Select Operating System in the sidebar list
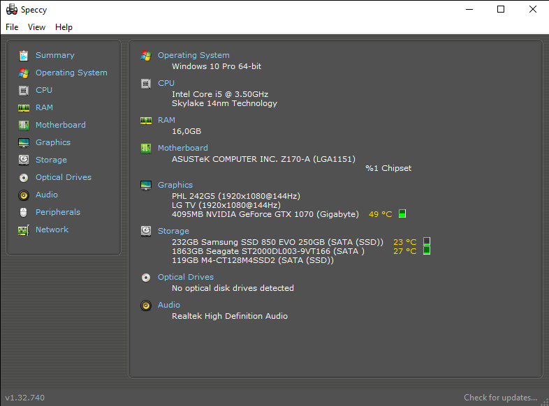Viewport: 549px width, 406px height. 71,73
